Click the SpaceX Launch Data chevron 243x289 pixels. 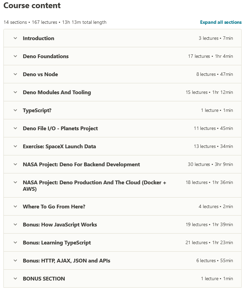click(x=15, y=147)
